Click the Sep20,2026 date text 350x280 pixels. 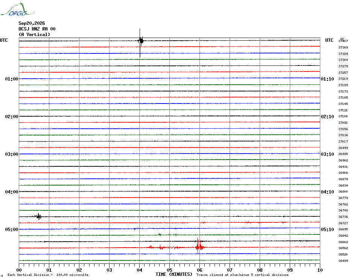point(32,23)
